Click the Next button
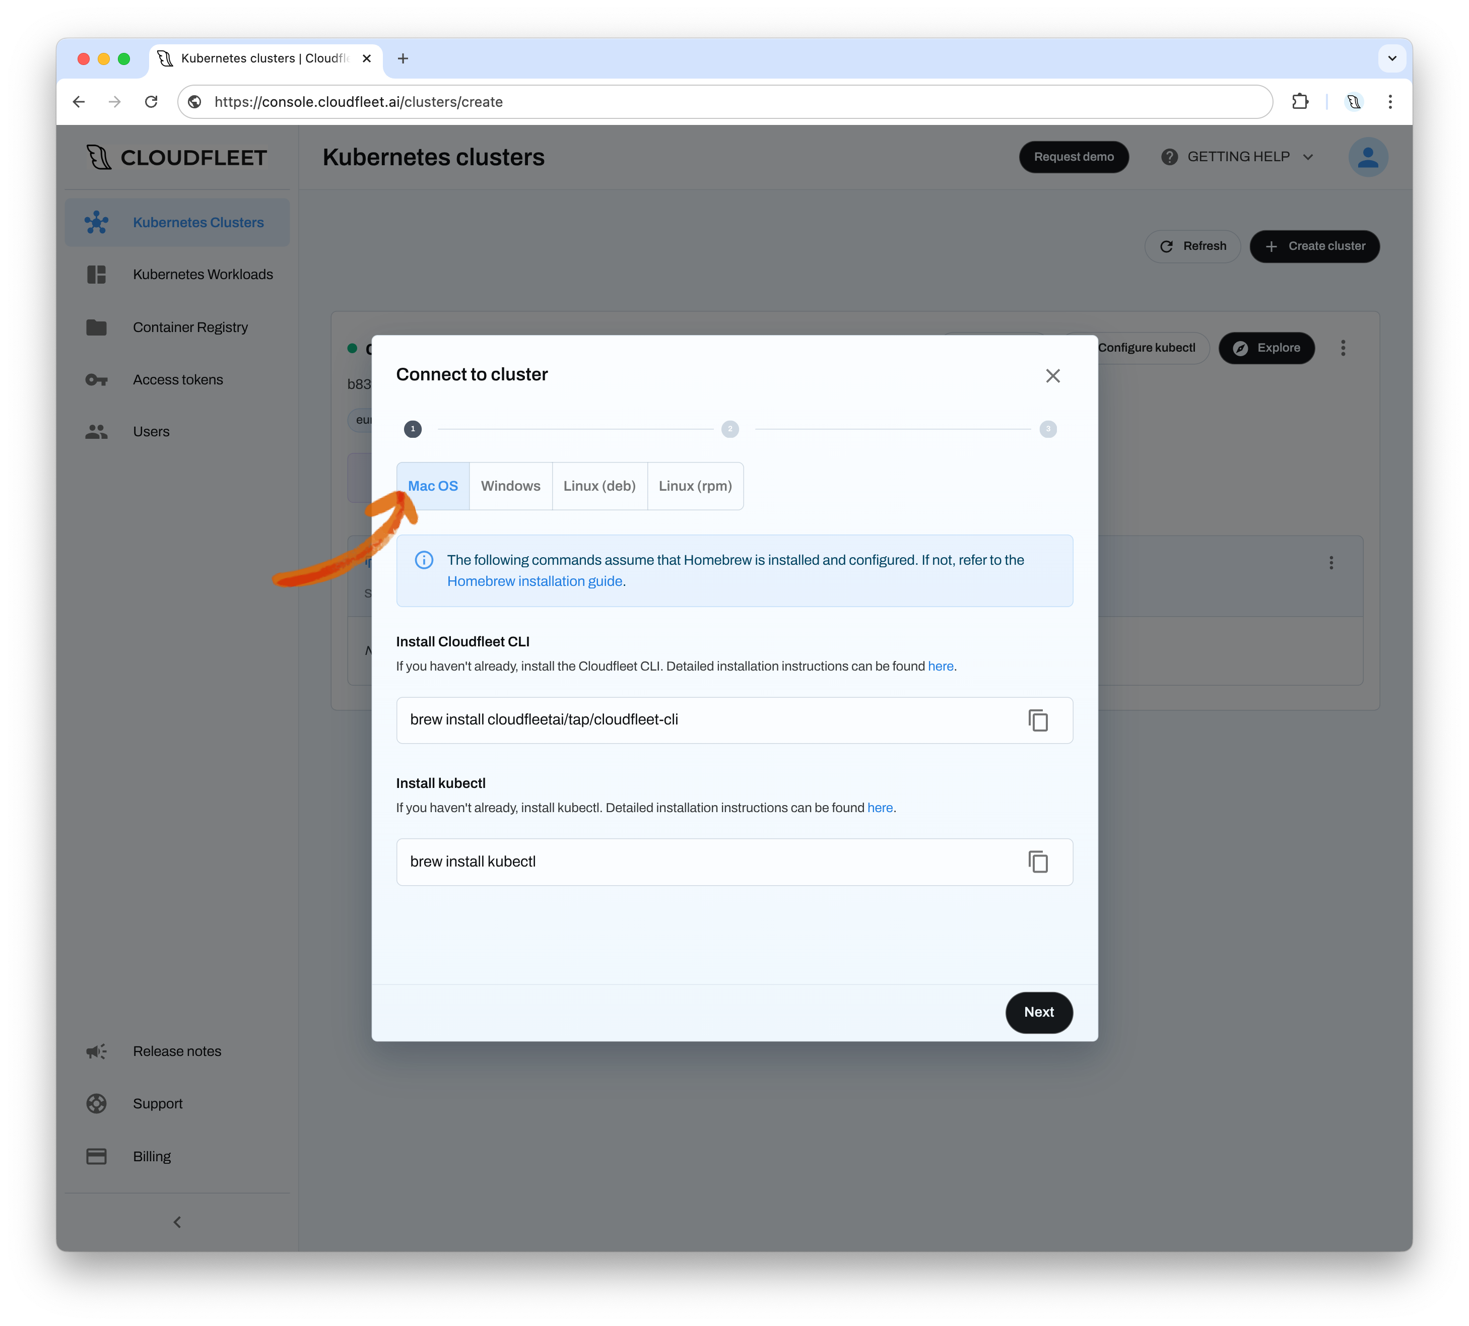The width and height of the screenshot is (1469, 1326). 1039,1012
